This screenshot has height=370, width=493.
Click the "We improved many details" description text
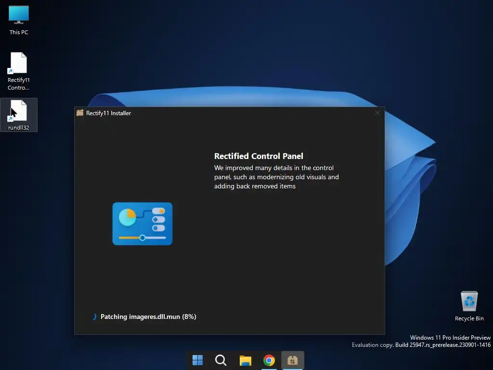tap(276, 177)
